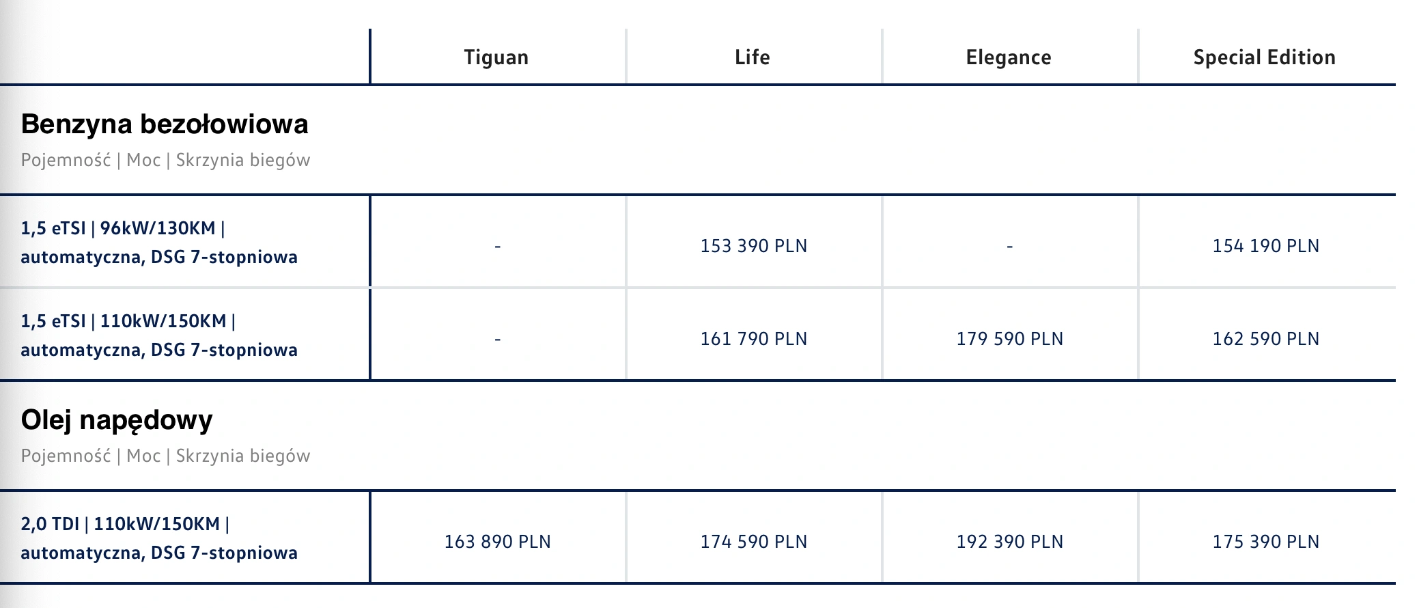Image resolution: width=1419 pixels, height=608 pixels.
Task: Click the 175 390 PLN Special Edition price
Action: (1266, 542)
